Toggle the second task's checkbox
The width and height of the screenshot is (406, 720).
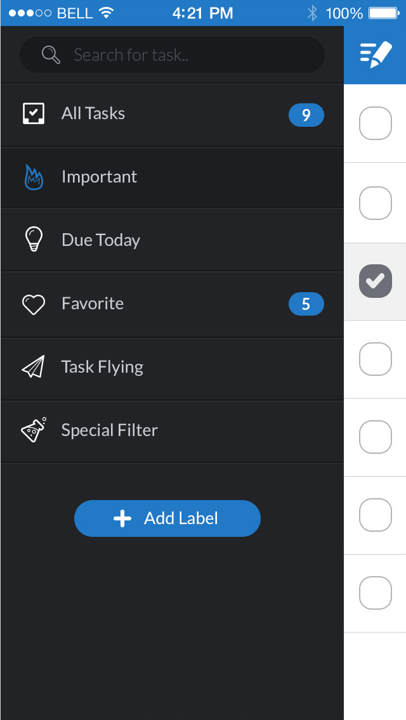[x=375, y=203]
